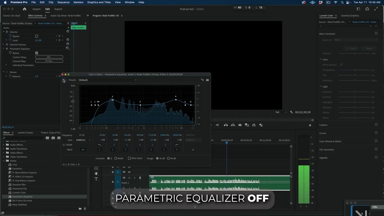384x216 pixels.
Task: Toggle animation stopwatch for Level
Action: point(10,40)
